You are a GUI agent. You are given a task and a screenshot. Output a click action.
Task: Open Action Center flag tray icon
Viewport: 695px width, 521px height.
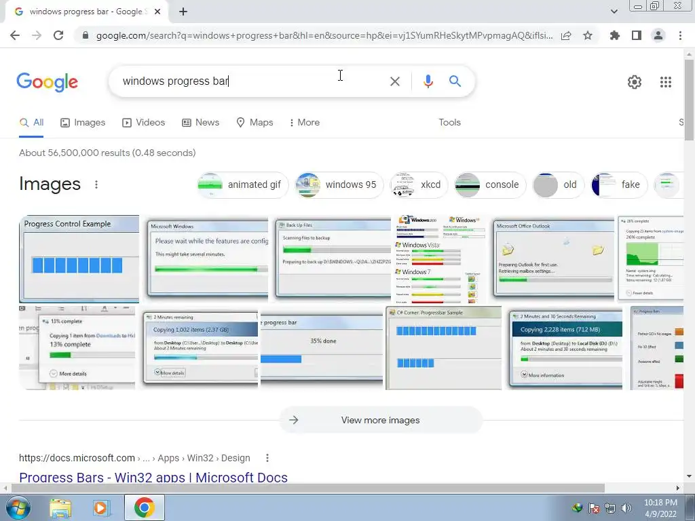pos(593,508)
